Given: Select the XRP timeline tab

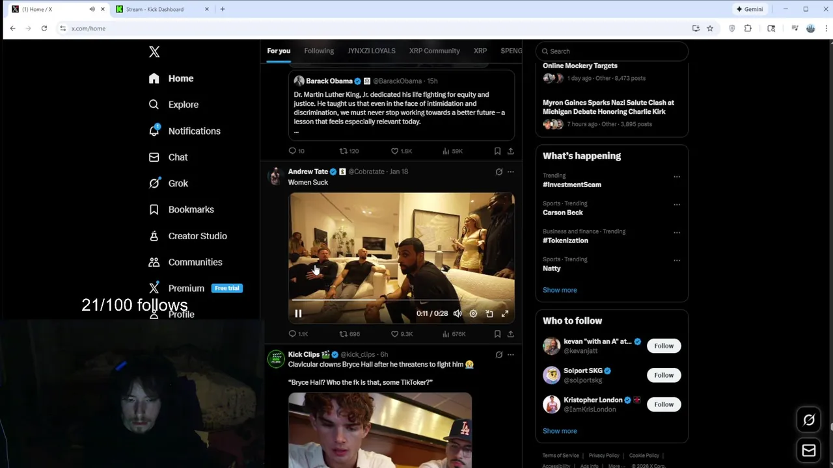Looking at the screenshot, I should click(480, 51).
